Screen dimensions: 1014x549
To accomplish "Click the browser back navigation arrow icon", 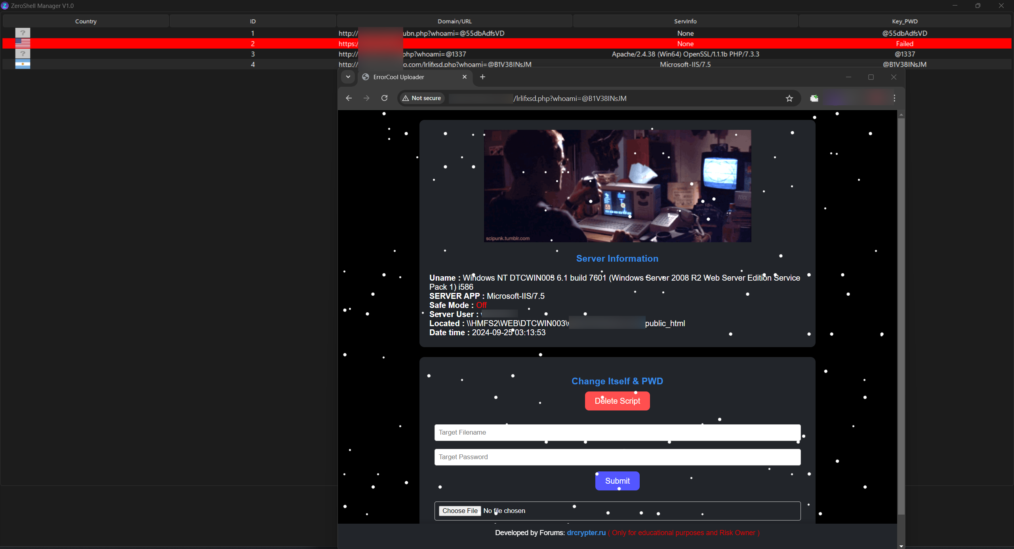I will click(x=349, y=98).
